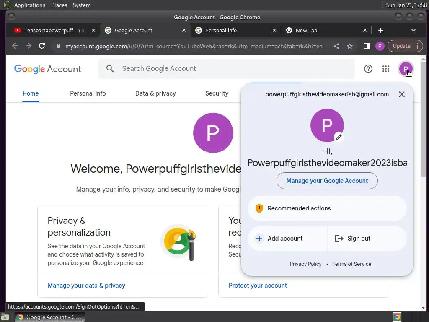This screenshot has height=322, width=429.
Task: Click the Sign out button
Action: 367,239
